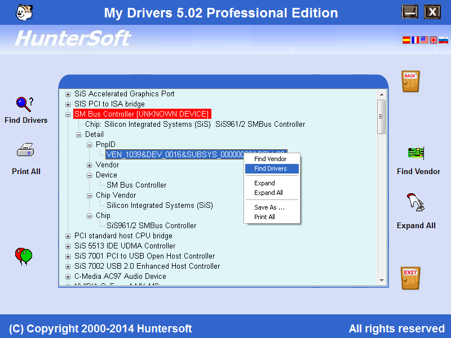Screen dimensions: 451x338
Task: Expand SiS Accelerated Graphics Port entry
Action: pyautogui.click(x=68, y=94)
